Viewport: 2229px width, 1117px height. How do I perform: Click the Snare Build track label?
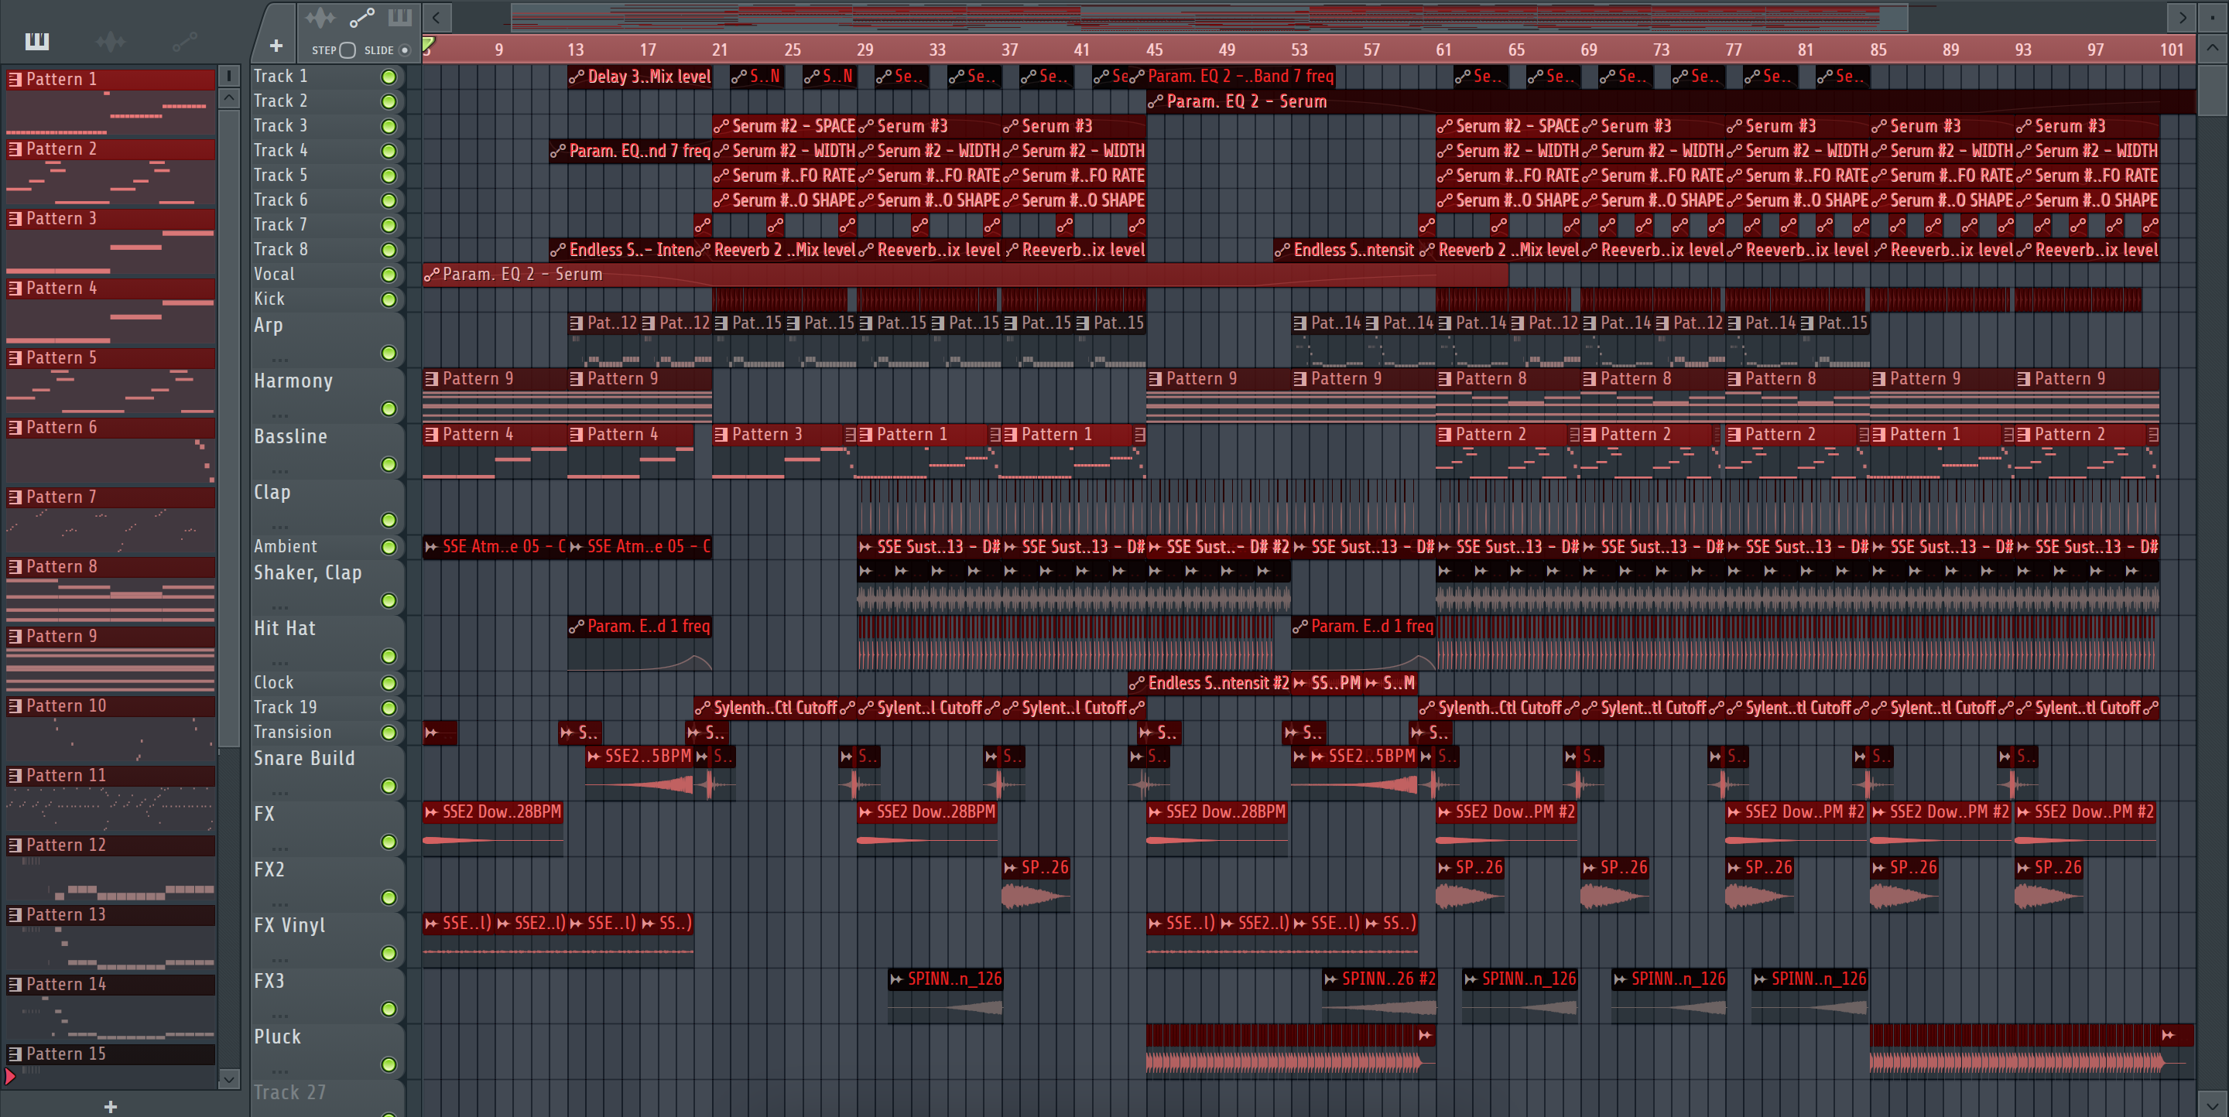click(303, 758)
